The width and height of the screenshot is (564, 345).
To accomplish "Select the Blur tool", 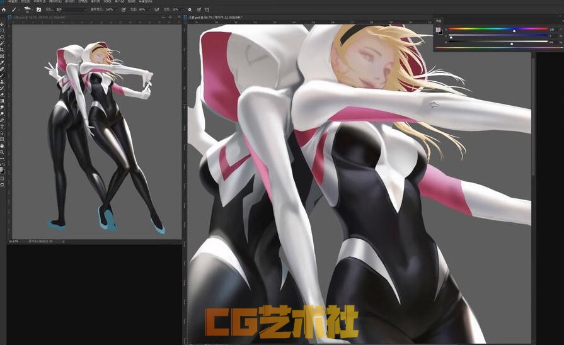I will click(x=2, y=108).
